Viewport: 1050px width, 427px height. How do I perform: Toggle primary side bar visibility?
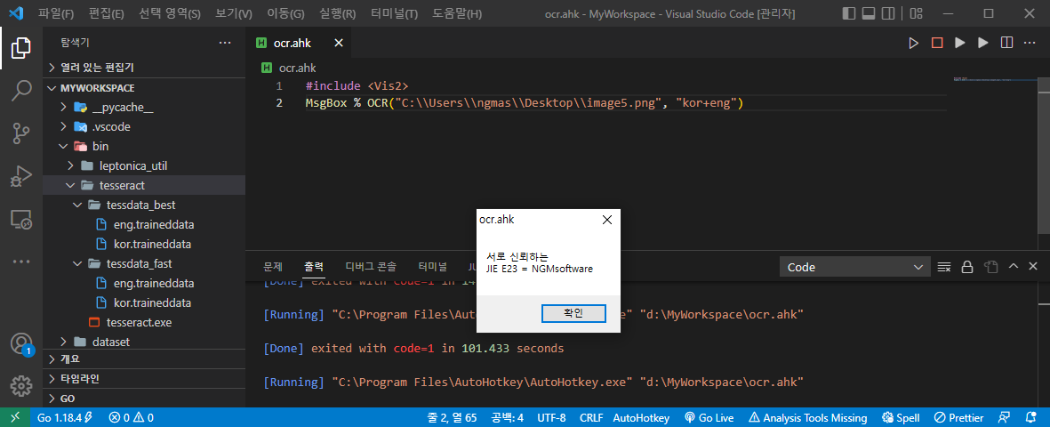849,13
